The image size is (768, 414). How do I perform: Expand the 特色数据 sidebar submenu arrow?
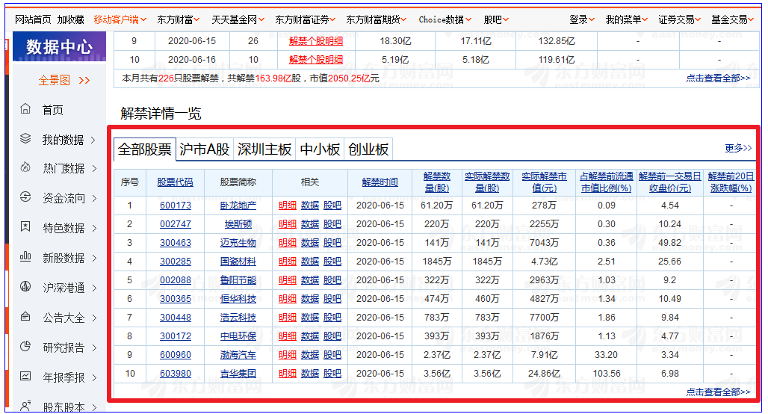tap(94, 229)
